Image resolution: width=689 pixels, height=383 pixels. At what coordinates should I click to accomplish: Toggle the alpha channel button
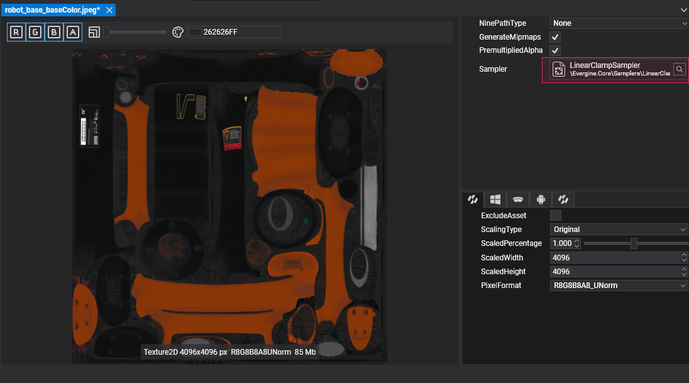pyautogui.click(x=73, y=32)
